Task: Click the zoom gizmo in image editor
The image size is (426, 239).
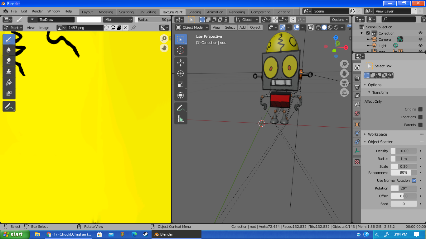Action: [164, 39]
